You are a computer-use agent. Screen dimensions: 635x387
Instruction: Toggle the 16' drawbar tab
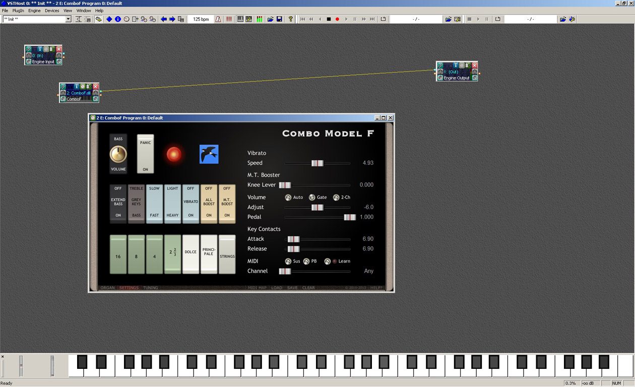(118, 254)
